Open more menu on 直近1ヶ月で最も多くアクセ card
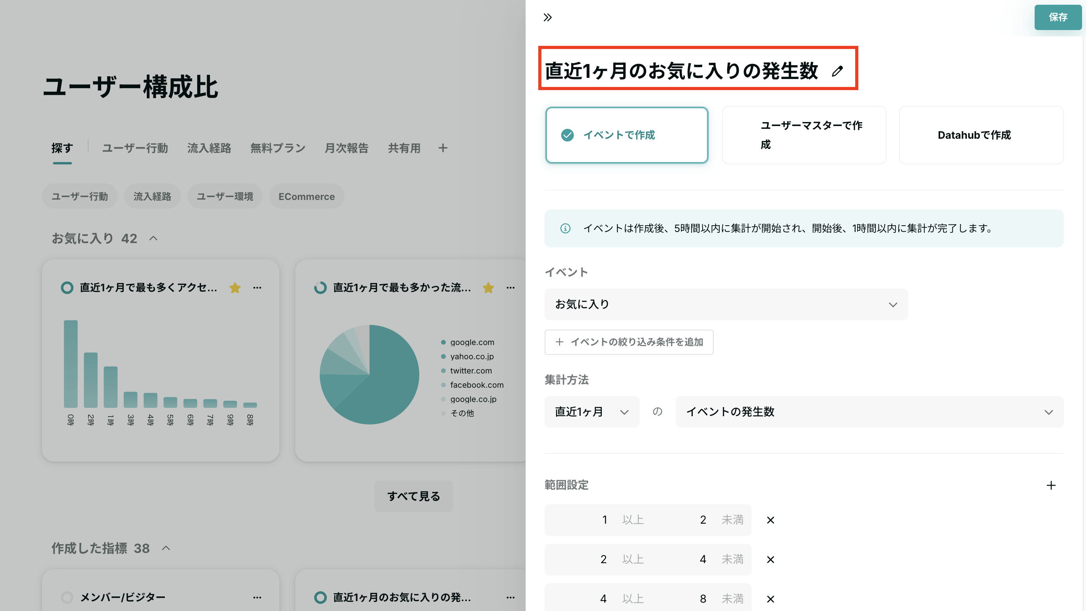The image size is (1086, 611). (257, 288)
